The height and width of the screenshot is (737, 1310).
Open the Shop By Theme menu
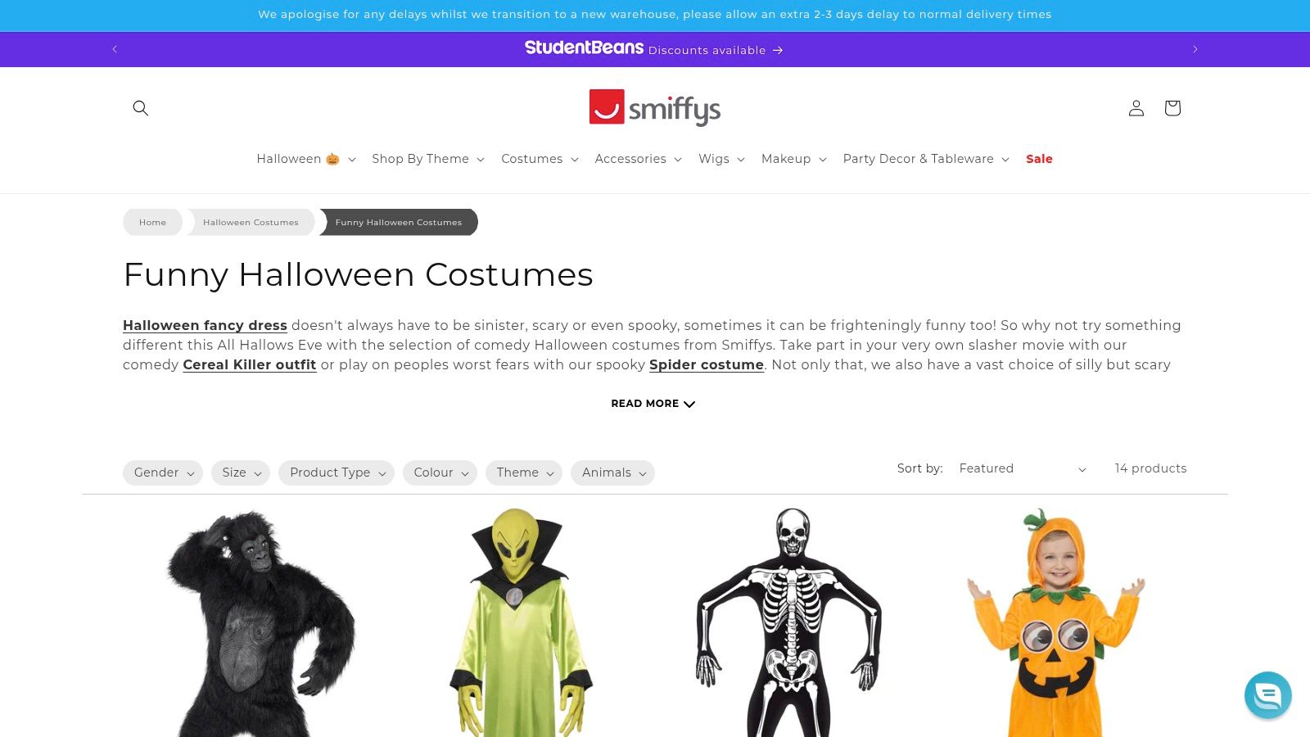428,159
